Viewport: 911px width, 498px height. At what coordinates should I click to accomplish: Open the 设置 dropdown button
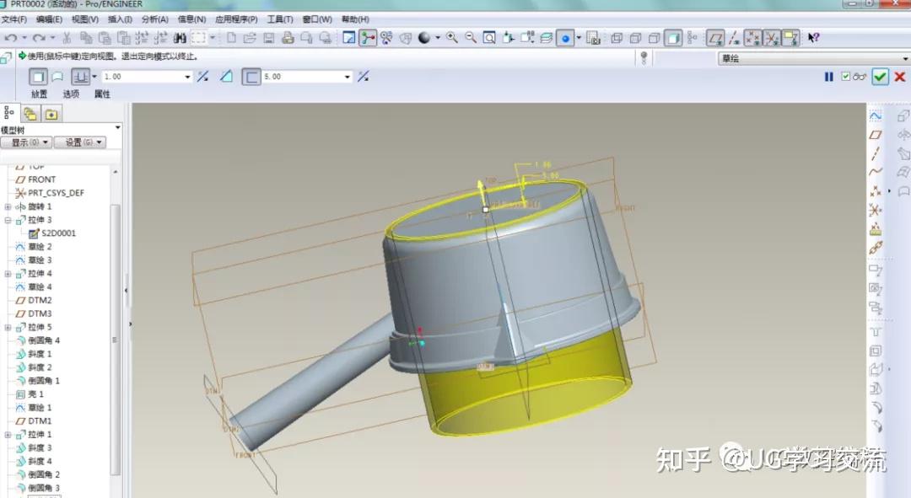tap(80, 142)
